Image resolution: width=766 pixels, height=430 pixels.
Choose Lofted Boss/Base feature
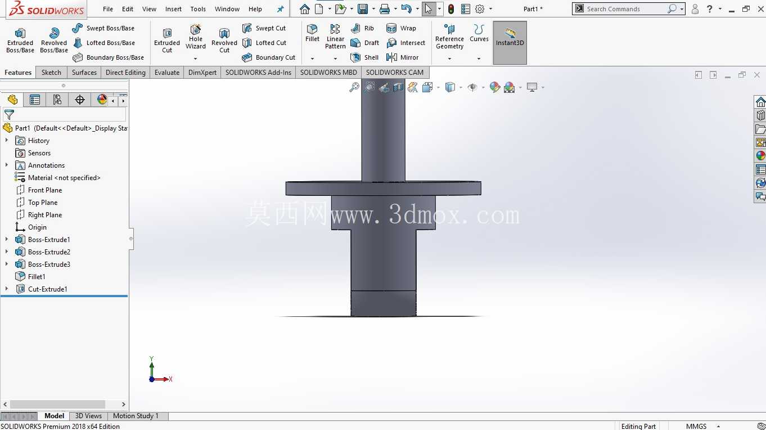pyautogui.click(x=103, y=43)
